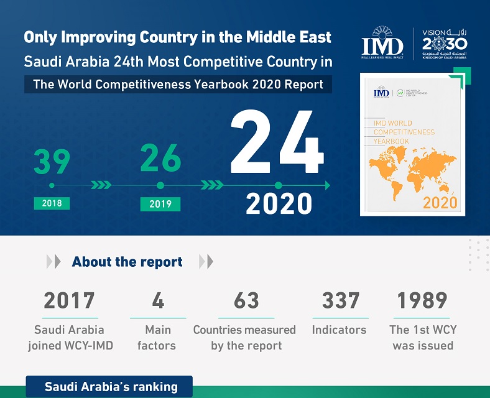Click the triple chevrons between 2018 and 2019

101,185
